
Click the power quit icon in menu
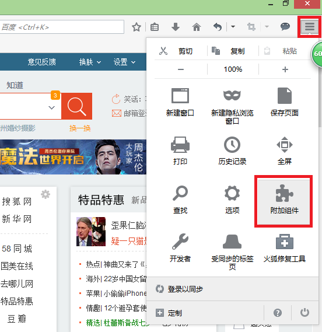(304, 313)
